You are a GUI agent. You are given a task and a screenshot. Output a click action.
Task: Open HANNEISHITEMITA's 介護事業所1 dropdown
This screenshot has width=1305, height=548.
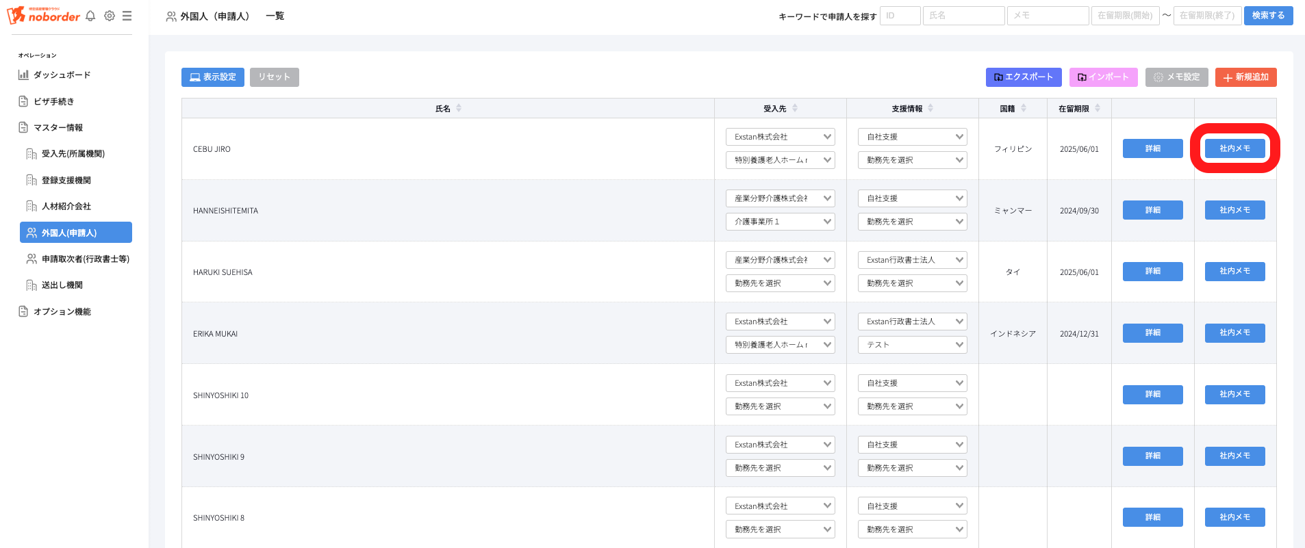[x=780, y=222]
